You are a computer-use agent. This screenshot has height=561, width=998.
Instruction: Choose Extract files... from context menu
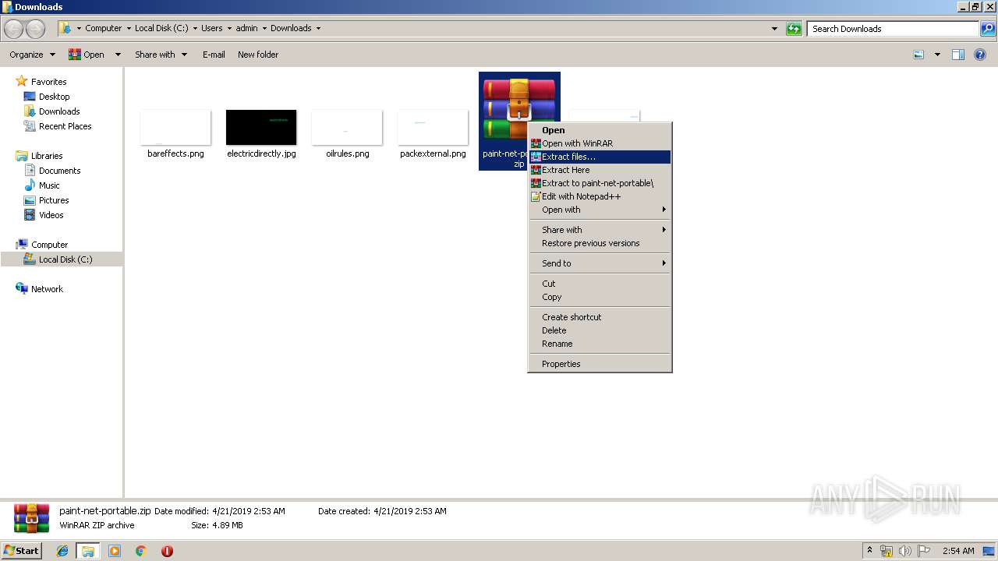pos(600,157)
